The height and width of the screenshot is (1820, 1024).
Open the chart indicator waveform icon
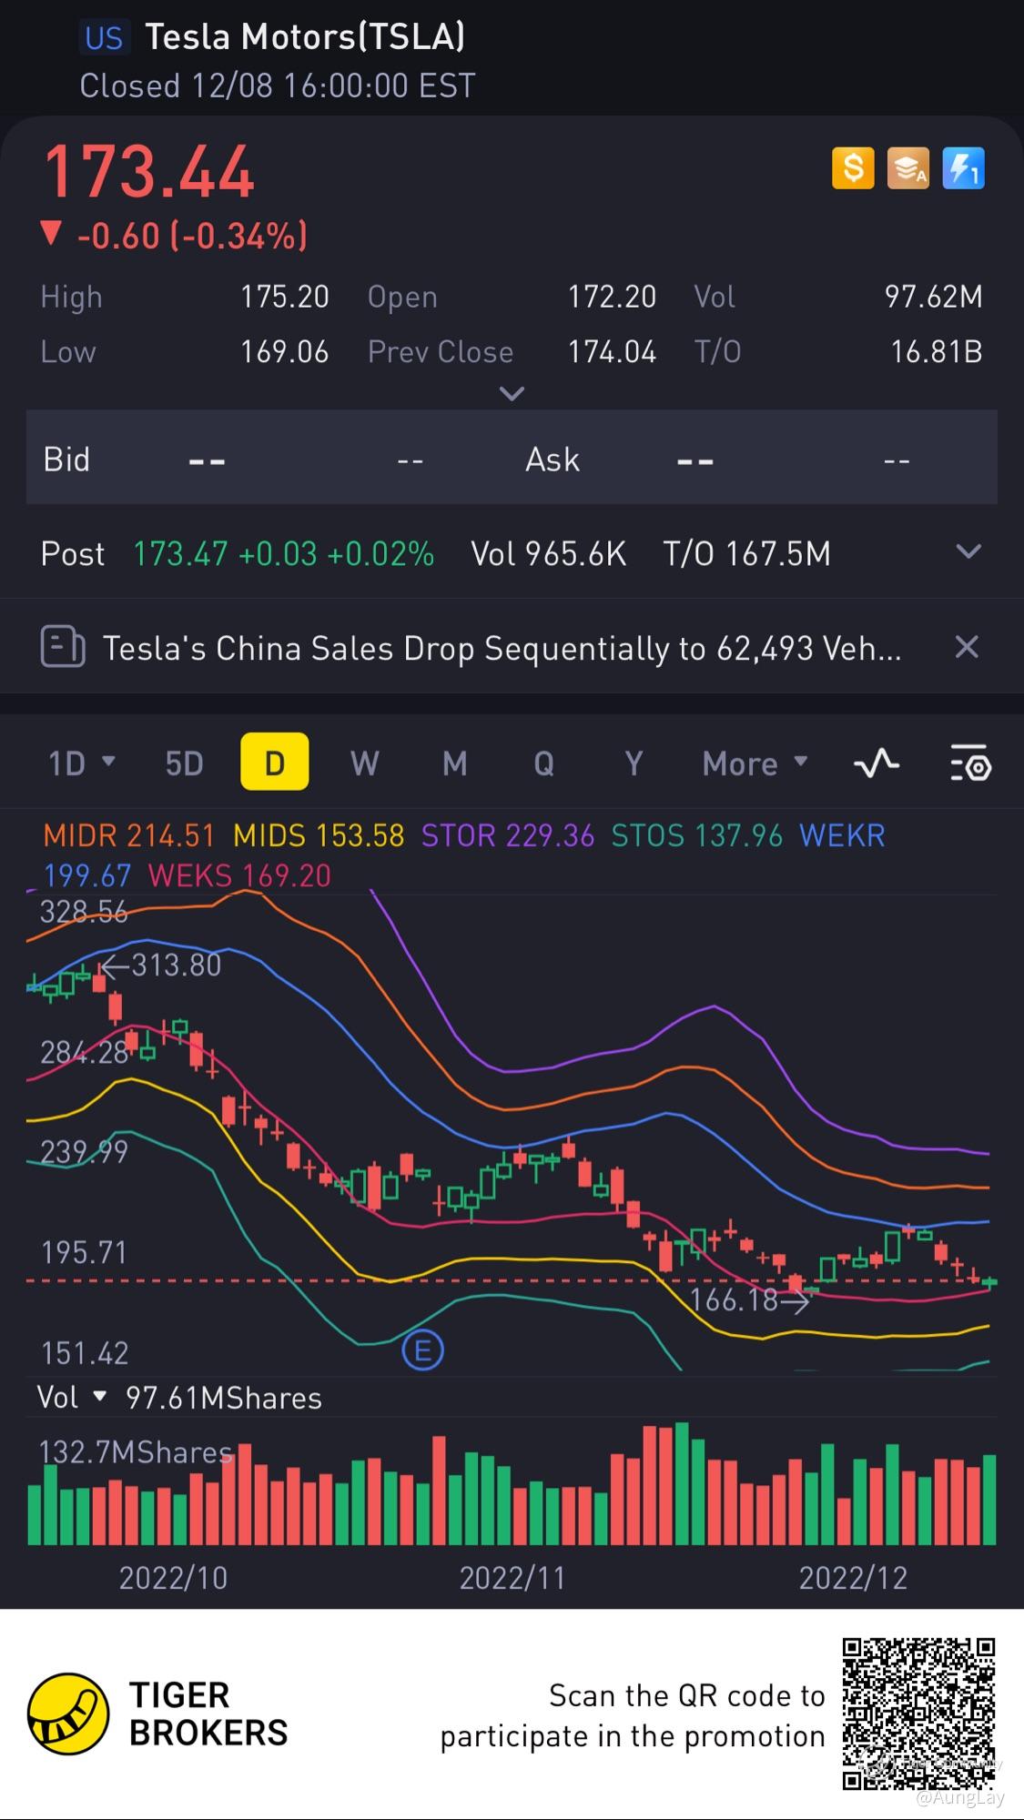click(x=877, y=763)
